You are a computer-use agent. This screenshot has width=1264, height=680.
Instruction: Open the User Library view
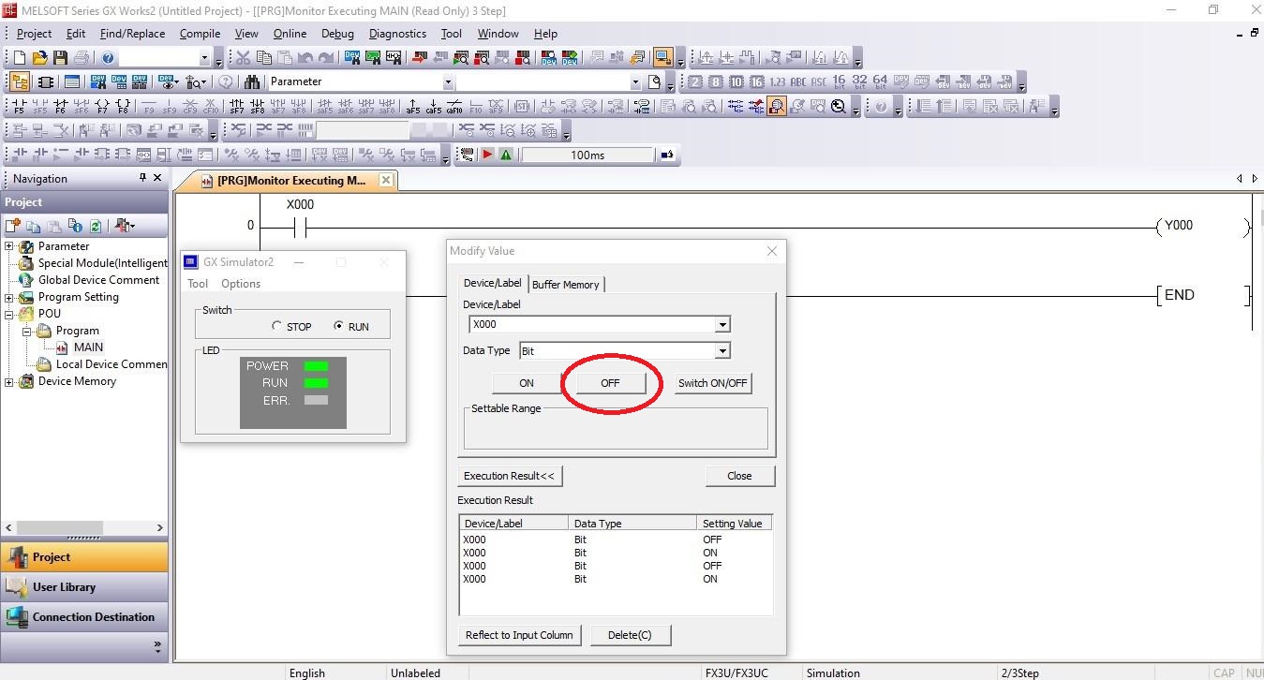(x=84, y=587)
